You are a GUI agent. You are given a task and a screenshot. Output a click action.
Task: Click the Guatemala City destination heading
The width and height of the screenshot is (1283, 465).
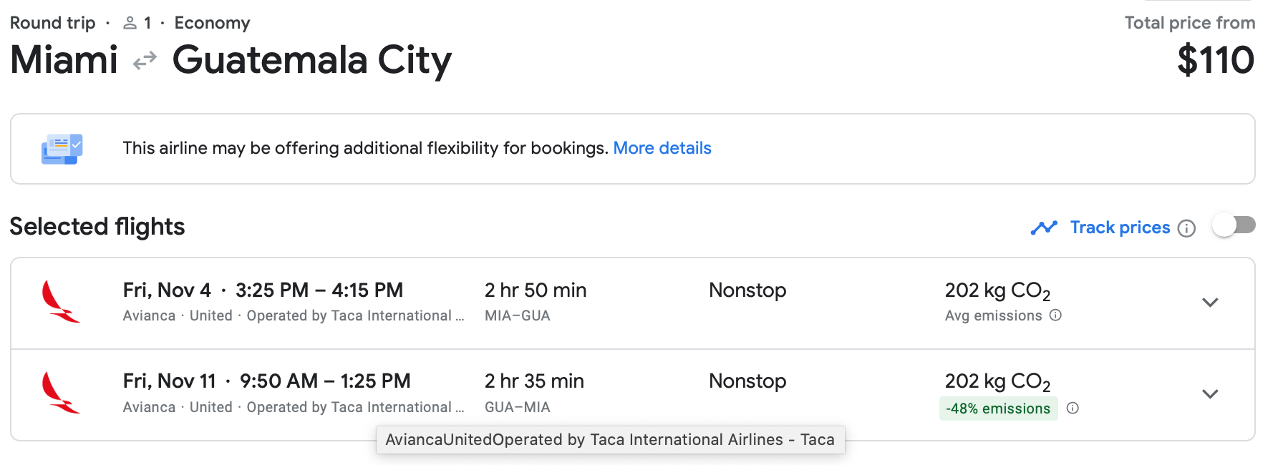(x=312, y=60)
